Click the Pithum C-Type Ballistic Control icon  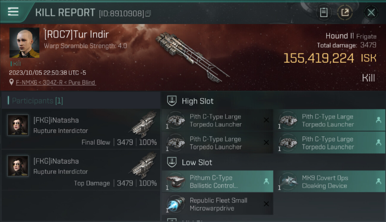point(175,181)
